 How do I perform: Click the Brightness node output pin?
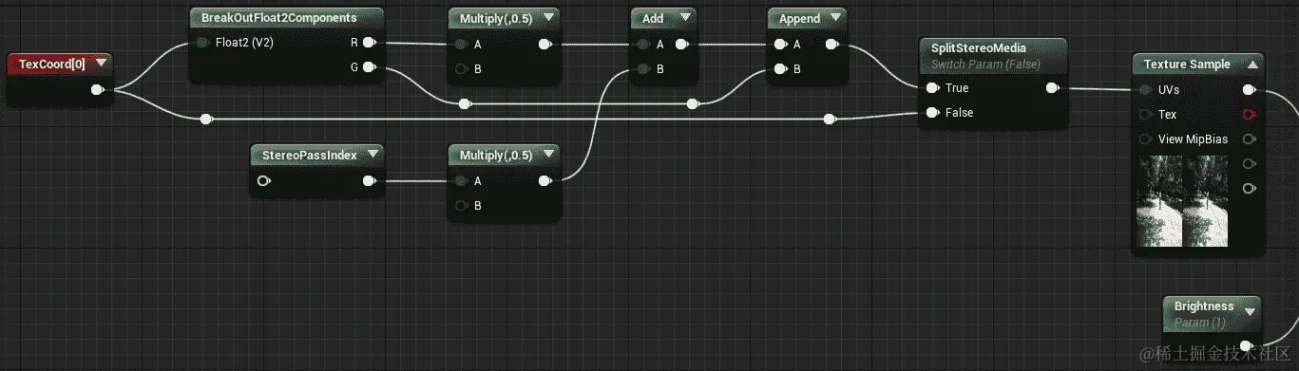(1246, 346)
